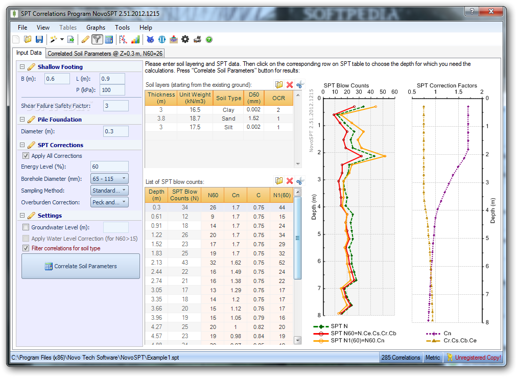Viewport: 517px width, 377px height.
Task: Delete SPT blow count row with red X
Action: click(290, 181)
